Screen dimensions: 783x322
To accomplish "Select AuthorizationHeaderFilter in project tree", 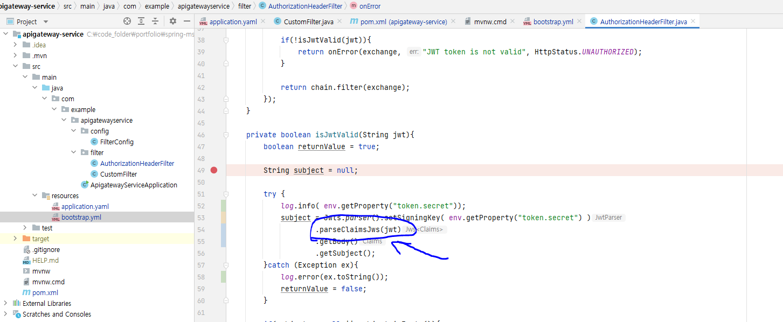I will [x=137, y=163].
